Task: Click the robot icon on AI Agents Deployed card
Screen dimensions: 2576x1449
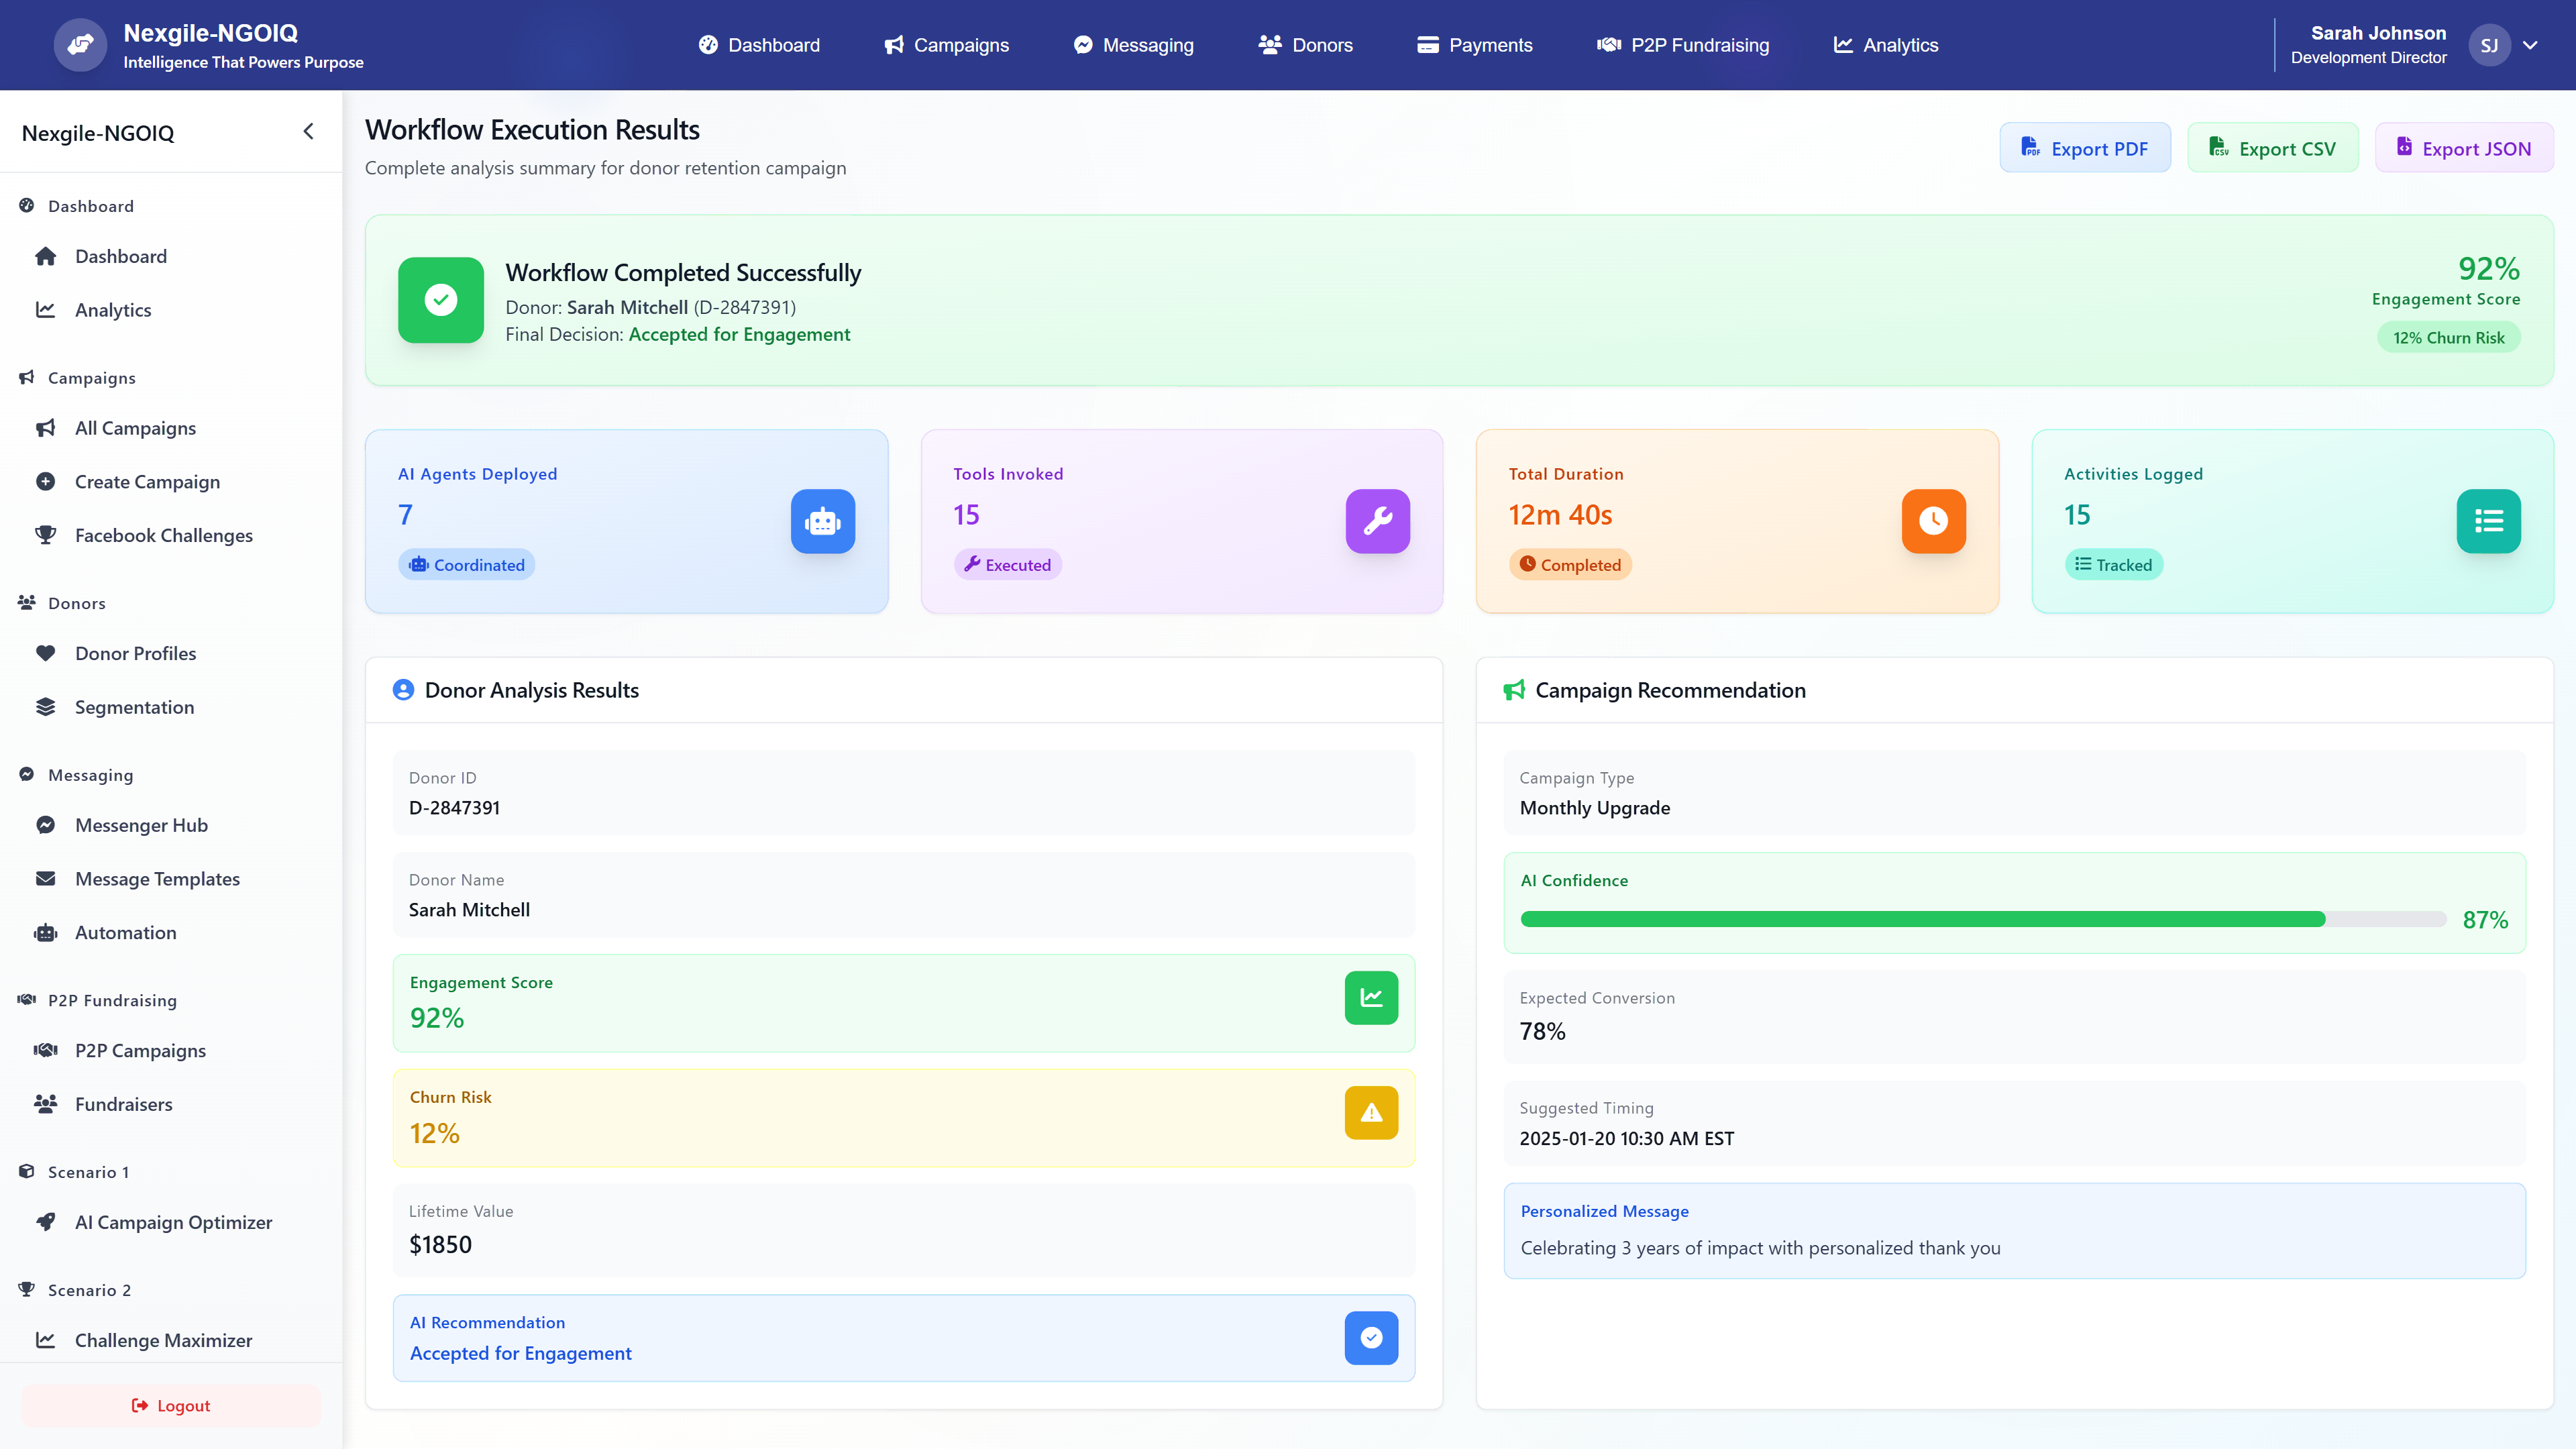Action: click(823, 521)
